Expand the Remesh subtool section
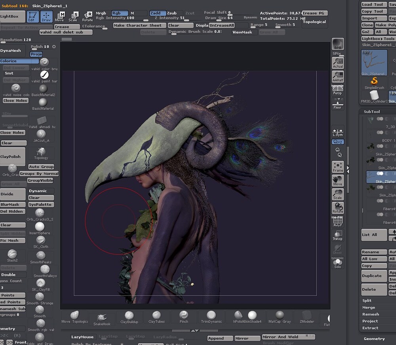This screenshot has height=345, width=396. (x=371, y=314)
